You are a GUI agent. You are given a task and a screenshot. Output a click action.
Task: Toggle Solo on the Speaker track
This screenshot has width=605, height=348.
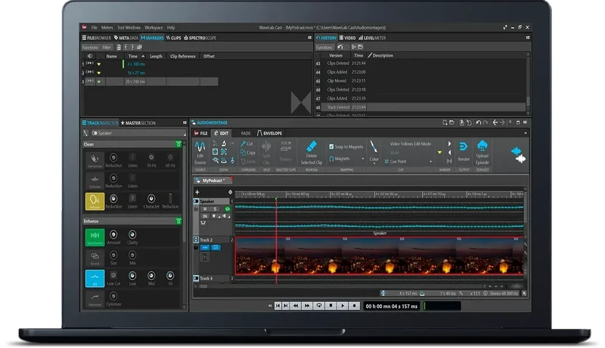[x=215, y=209]
